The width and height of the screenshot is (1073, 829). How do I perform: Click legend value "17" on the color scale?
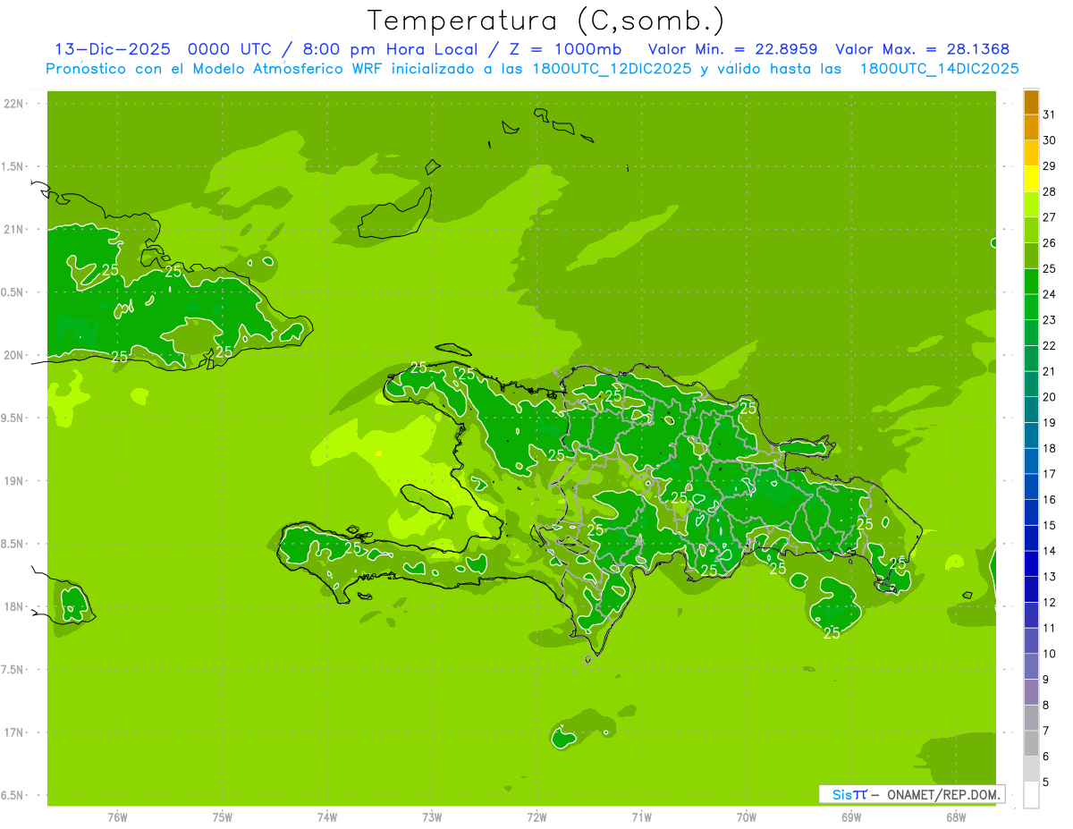(1050, 474)
